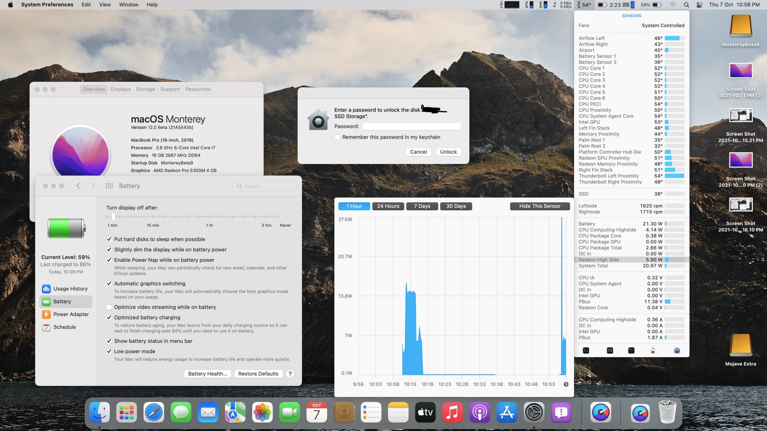This screenshot has height=431, width=767.
Task: Toggle Remember this password in keychain
Action: coord(337,137)
